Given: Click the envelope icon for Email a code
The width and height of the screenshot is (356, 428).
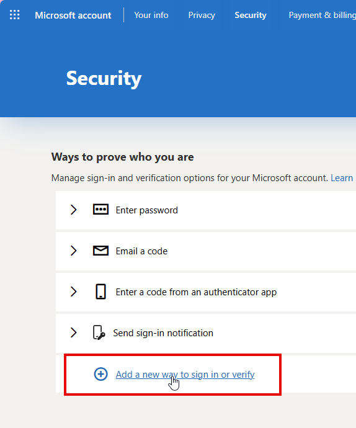Looking at the screenshot, I should (100, 251).
